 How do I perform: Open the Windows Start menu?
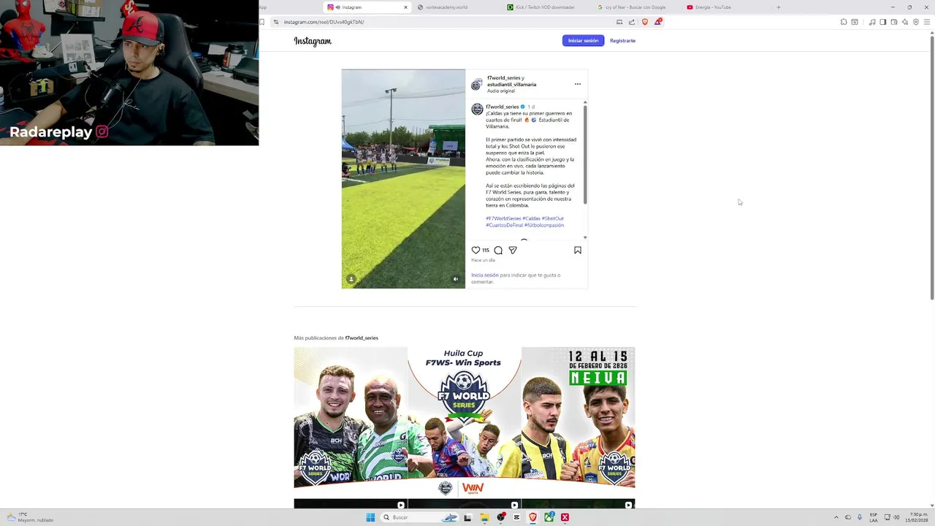[370, 517]
